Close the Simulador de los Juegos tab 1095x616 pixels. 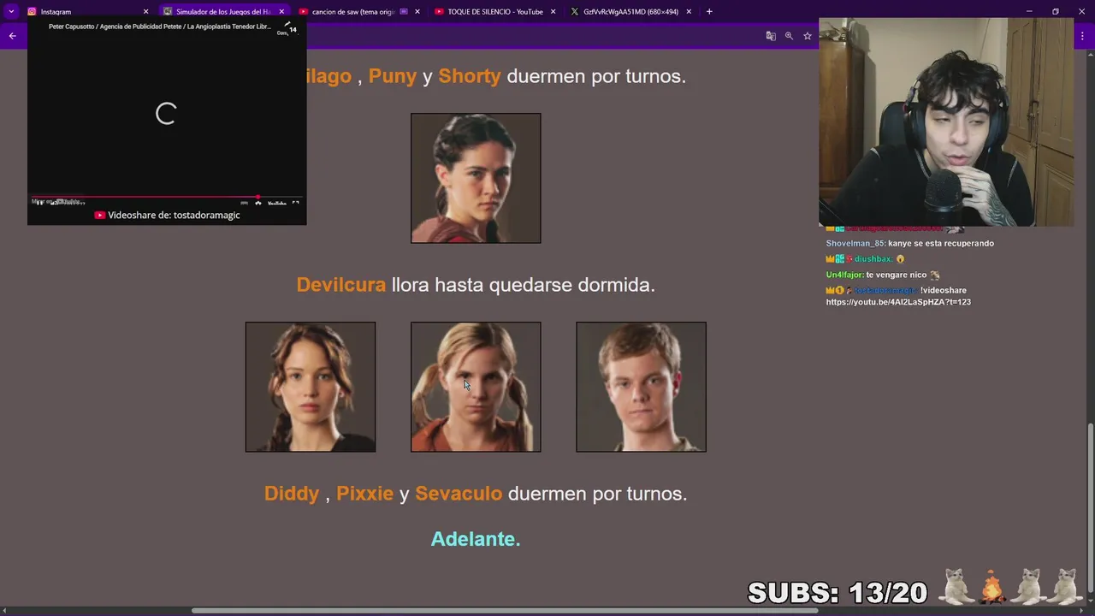click(281, 12)
